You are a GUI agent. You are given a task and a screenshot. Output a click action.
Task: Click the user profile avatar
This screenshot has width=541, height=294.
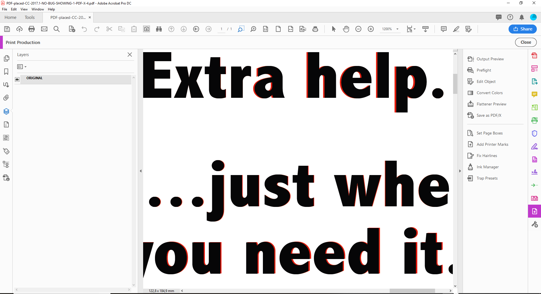533,17
